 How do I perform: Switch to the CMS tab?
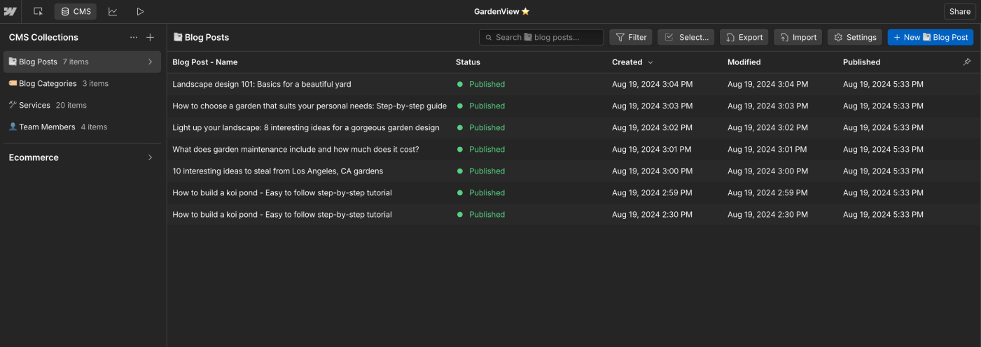click(x=75, y=11)
